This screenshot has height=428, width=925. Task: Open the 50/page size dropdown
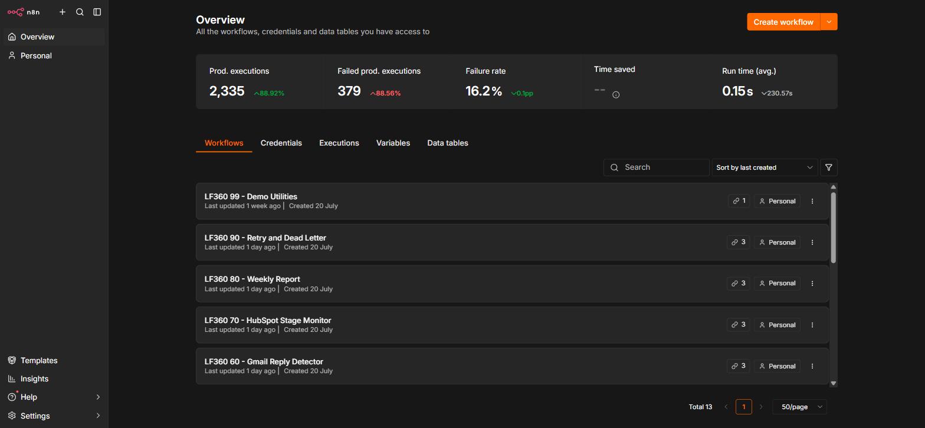[799, 407]
